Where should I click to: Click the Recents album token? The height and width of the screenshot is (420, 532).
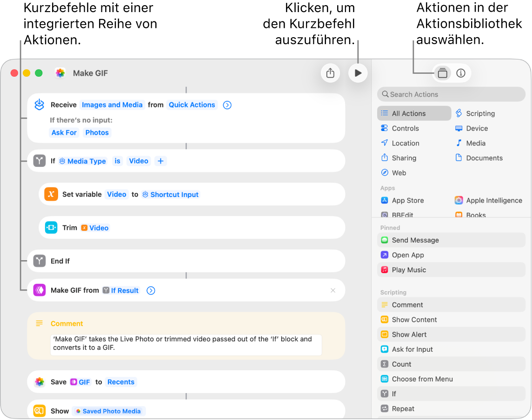pyautogui.click(x=121, y=382)
